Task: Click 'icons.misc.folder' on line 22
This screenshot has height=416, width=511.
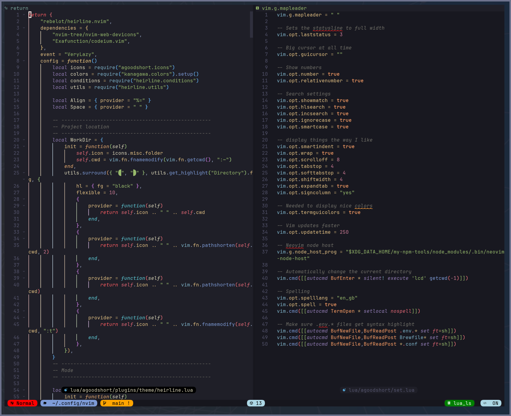Action: [x=138, y=153]
